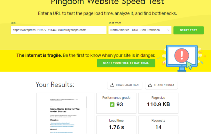This screenshot has height=134, width=211.
Task: Click the share icon beside SHARE RESULT
Action: pos(150,85)
